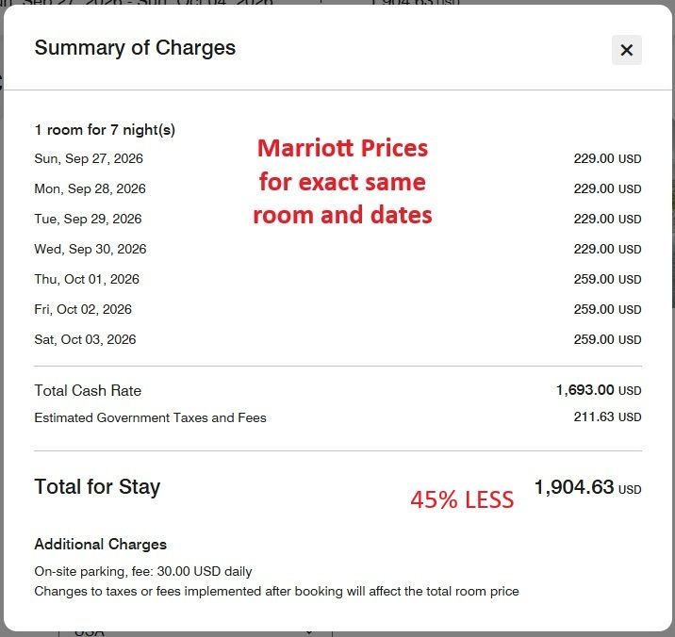Screen dimensions: 675x637
Task: Close the Summary of Charges dialog
Action: 626,50
